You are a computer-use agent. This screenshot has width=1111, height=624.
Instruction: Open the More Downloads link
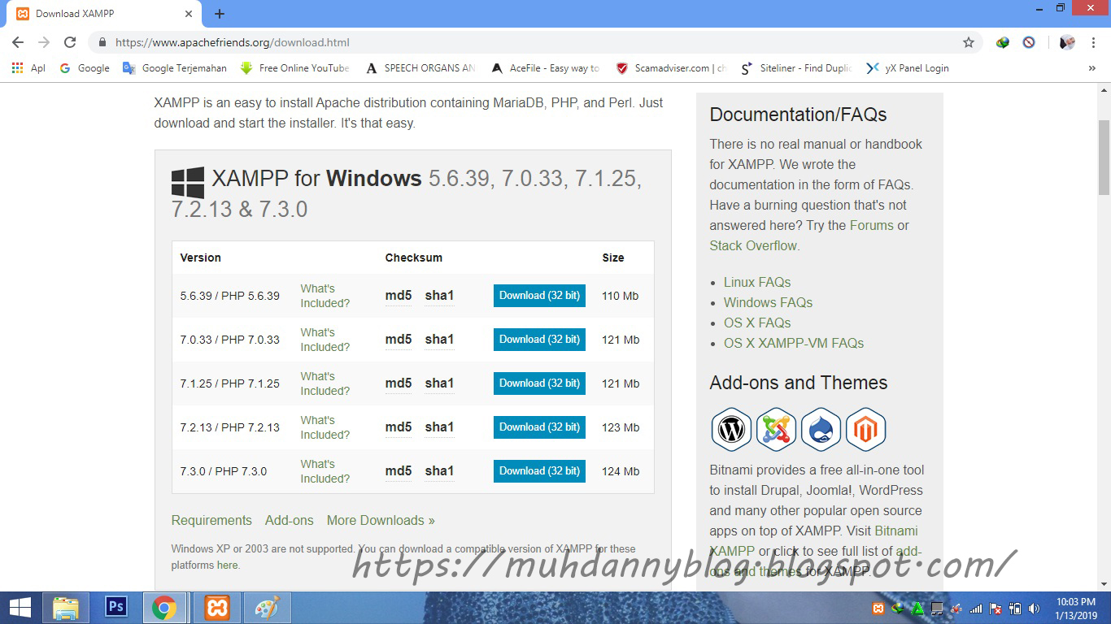tap(381, 520)
